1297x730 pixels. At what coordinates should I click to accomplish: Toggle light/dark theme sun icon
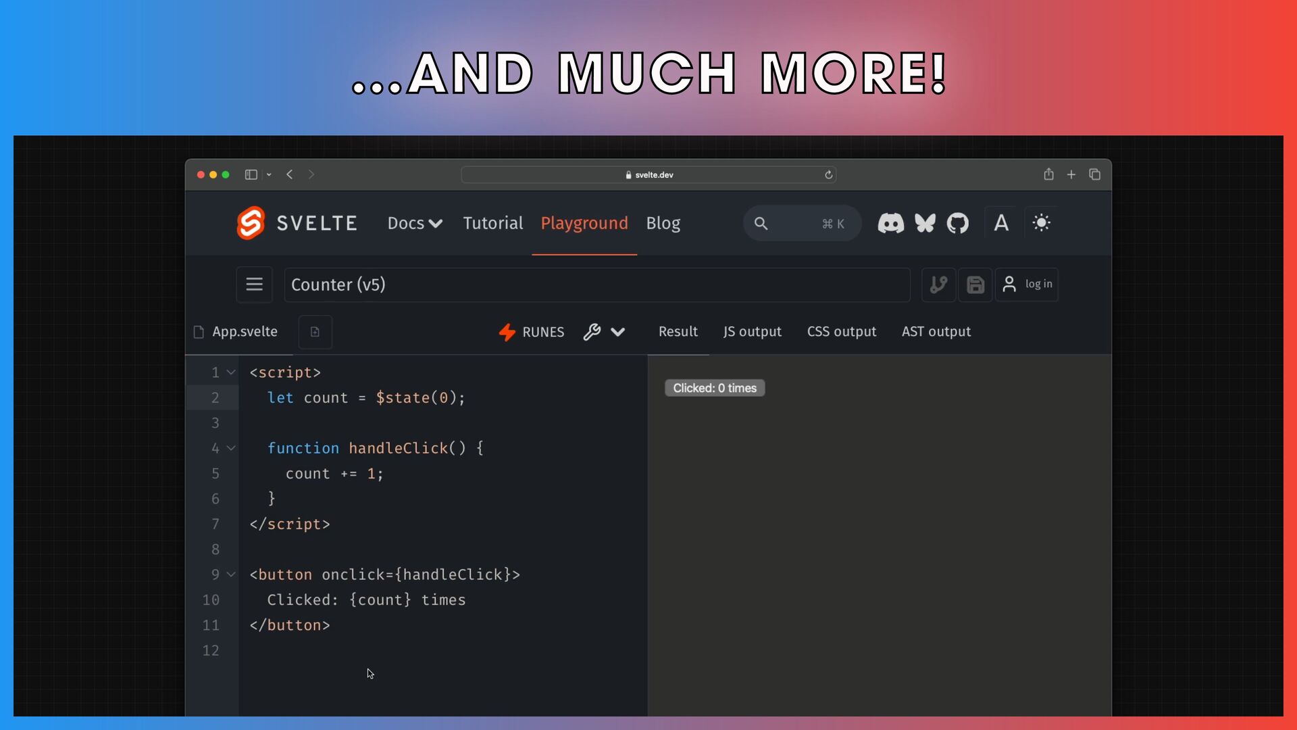(x=1041, y=223)
